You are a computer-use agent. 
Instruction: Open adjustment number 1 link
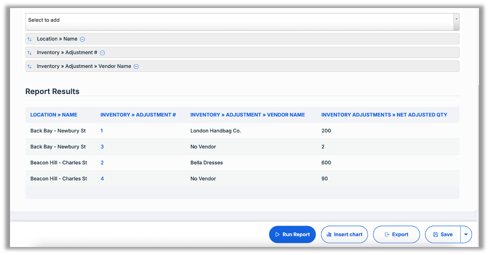tap(102, 131)
